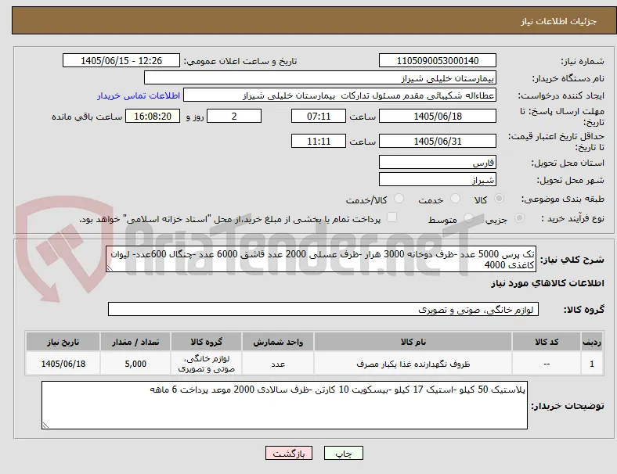Click the تعداد / مقدار column header
617x474 pixels.
(x=135, y=342)
